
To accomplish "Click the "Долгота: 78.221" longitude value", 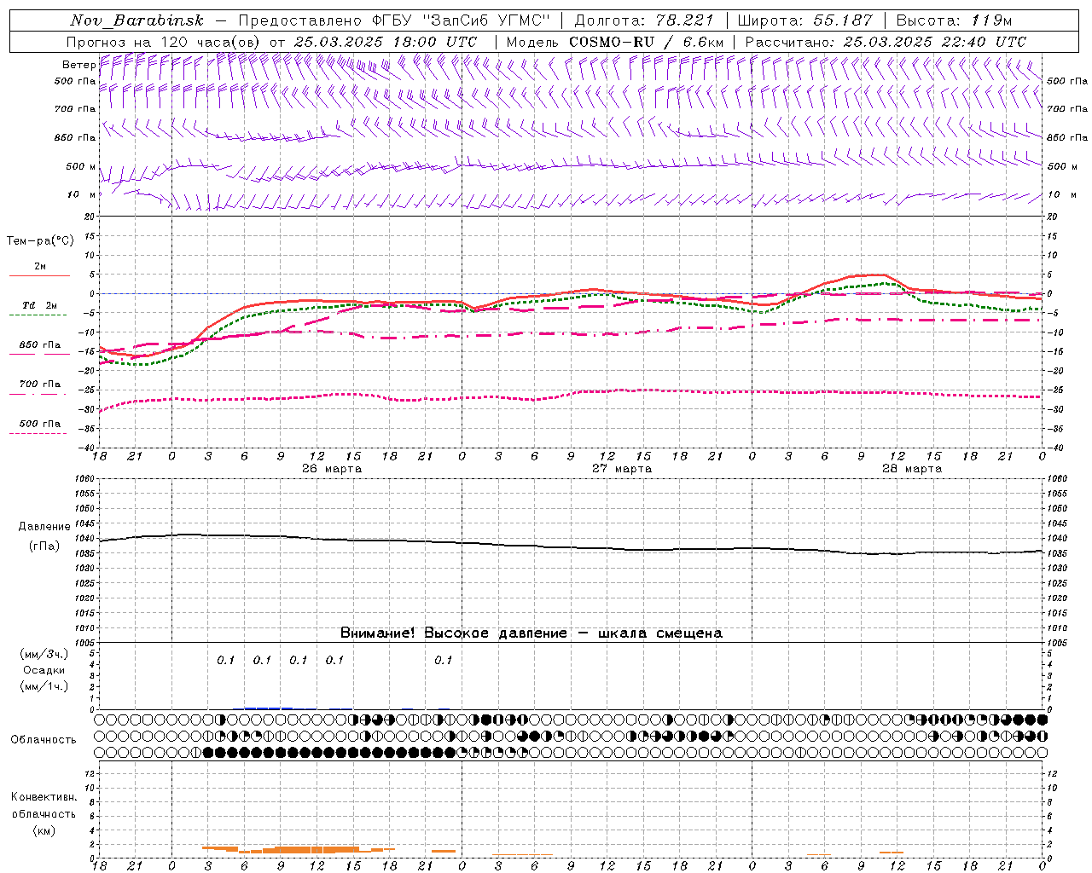I will point(647,20).
